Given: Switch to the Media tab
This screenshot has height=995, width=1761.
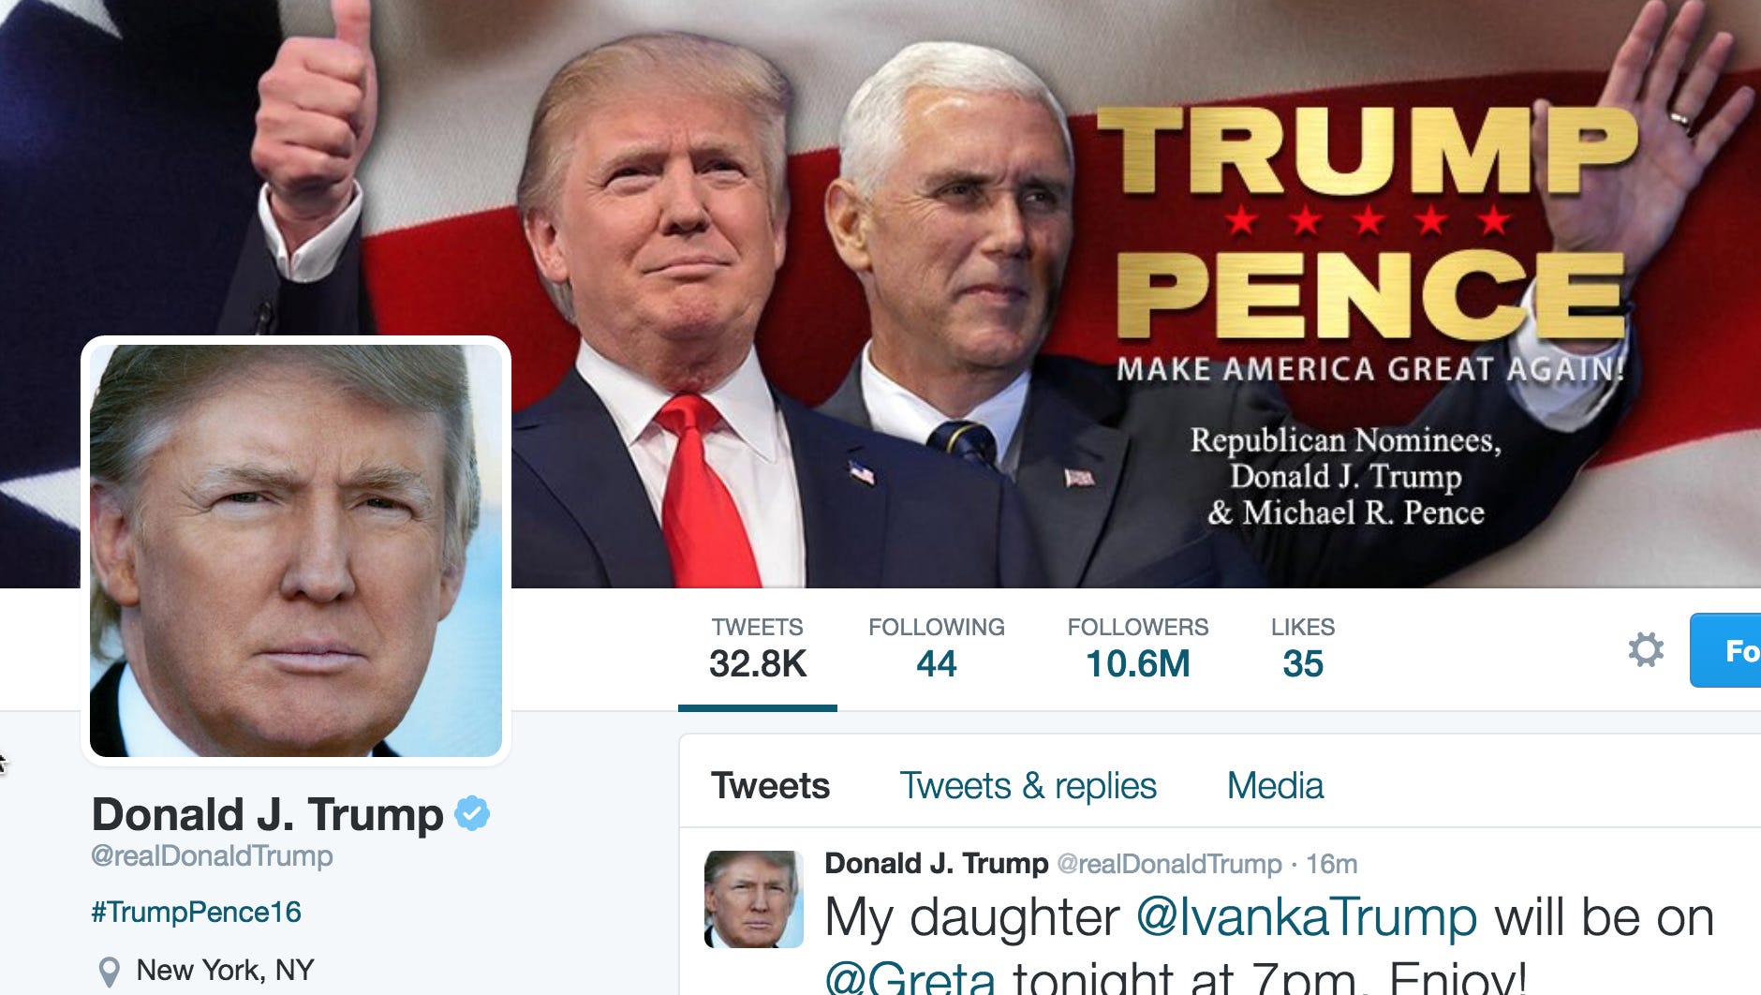Looking at the screenshot, I should tap(1275, 785).
